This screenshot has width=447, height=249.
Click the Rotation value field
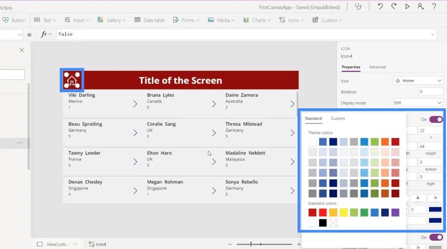(x=430, y=92)
